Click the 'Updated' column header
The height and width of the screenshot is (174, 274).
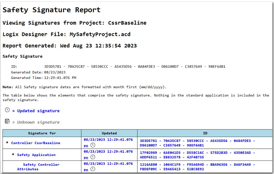tap(109, 133)
